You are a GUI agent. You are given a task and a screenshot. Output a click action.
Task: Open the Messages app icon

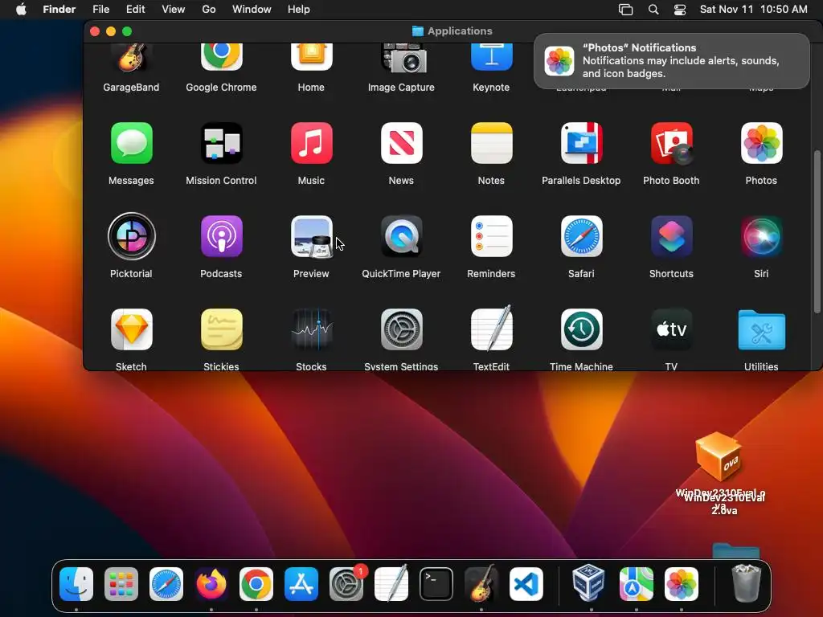pos(131,143)
